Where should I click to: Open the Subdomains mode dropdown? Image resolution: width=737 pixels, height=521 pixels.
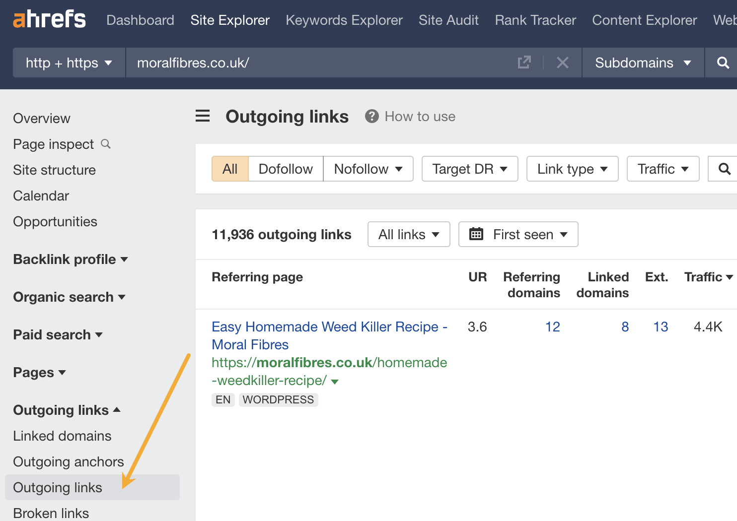pos(642,63)
